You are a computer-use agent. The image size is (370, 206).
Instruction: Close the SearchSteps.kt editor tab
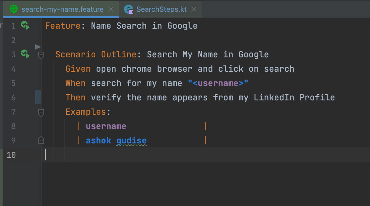(194, 9)
